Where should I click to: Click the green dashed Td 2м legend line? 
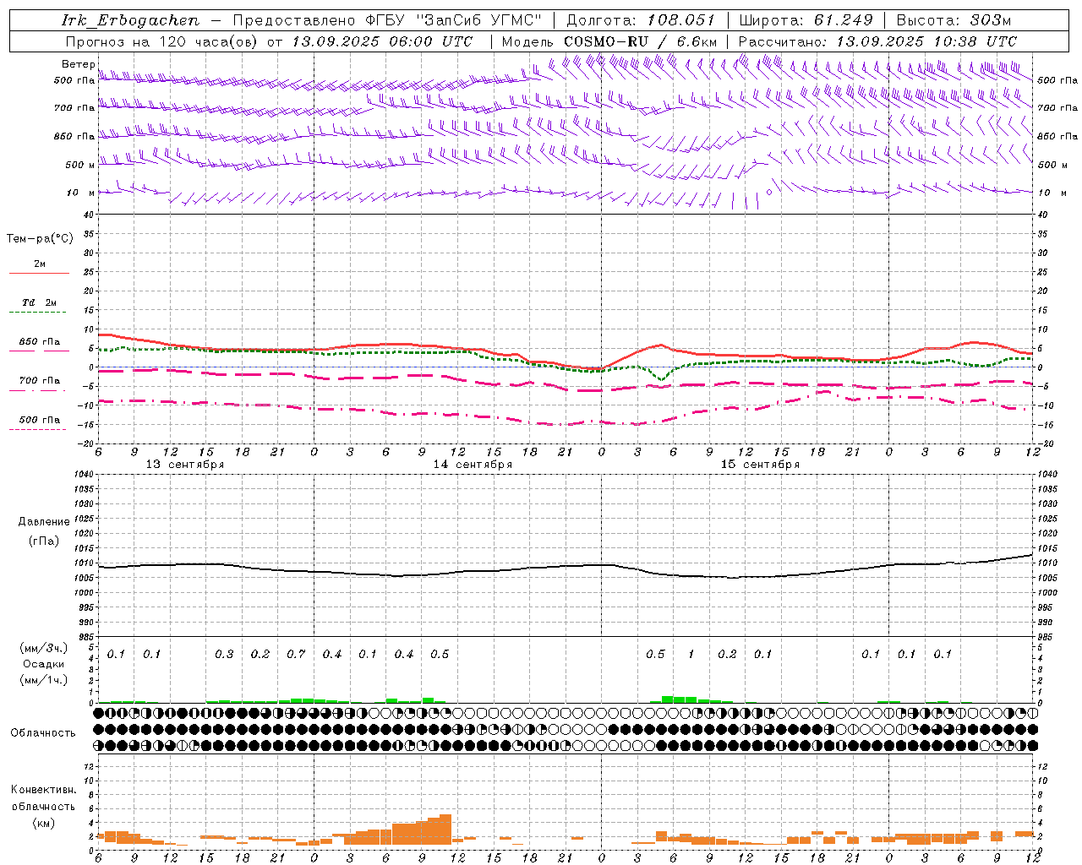38,313
